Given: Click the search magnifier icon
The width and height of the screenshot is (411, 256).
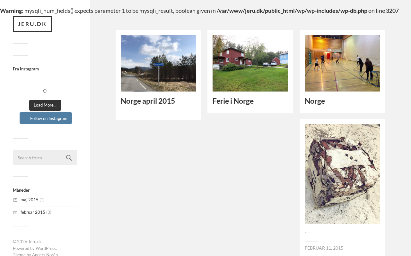Looking at the screenshot, I should (x=69, y=158).
